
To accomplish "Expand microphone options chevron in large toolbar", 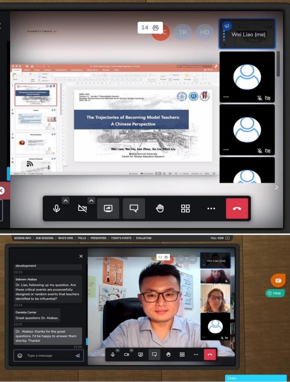I will pos(65,200).
